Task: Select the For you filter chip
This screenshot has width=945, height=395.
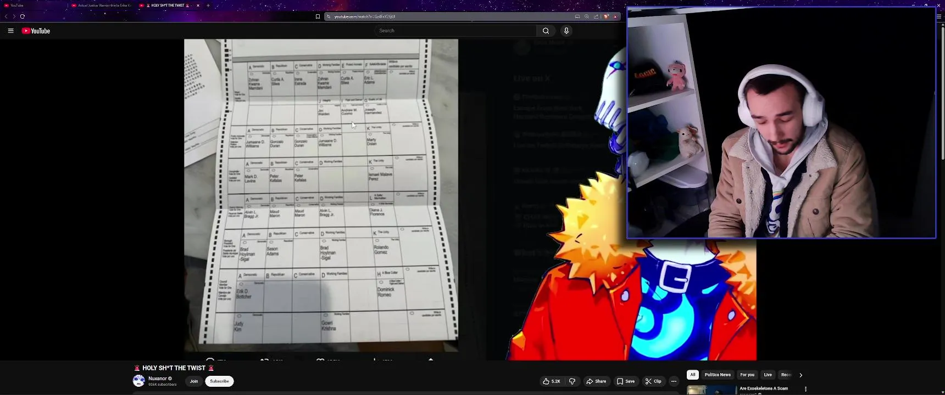Action: pyautogui.click(x=747, y=375)
